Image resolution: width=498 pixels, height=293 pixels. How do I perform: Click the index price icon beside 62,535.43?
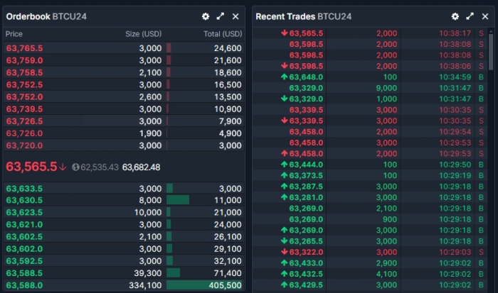[x=75, y=167]
